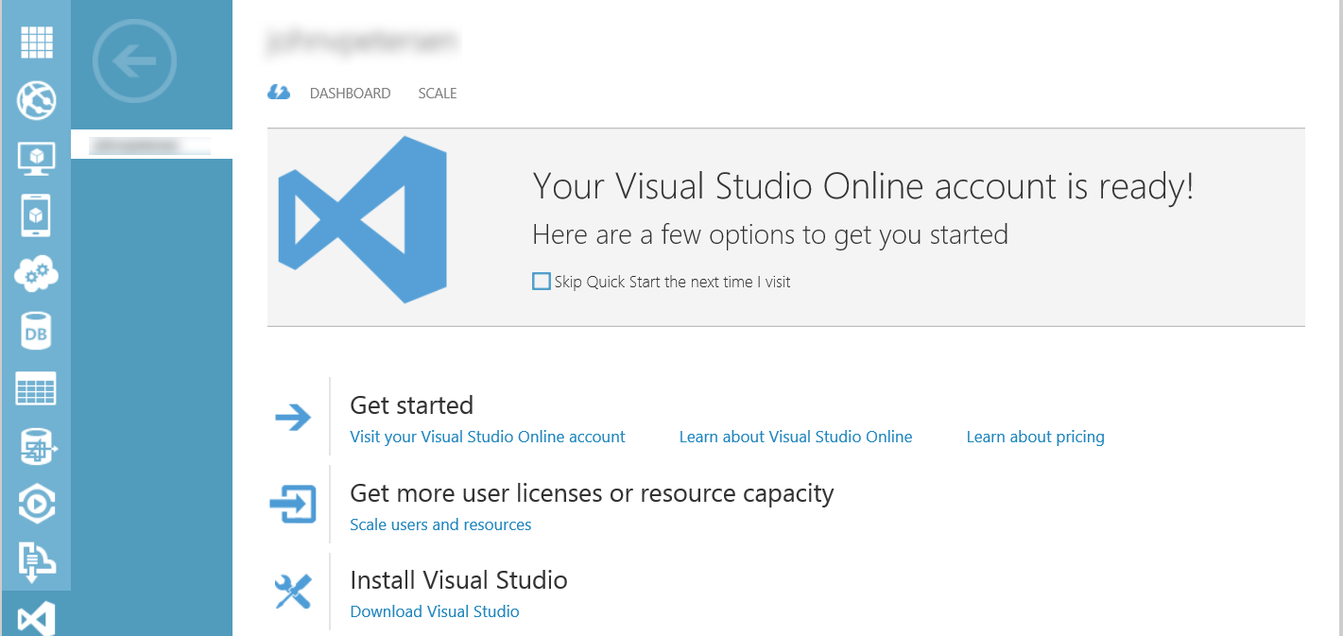This screenshot has width=1343, height=636.
Task: Tick Skip Quick Start checkbox
Action: 542,281
